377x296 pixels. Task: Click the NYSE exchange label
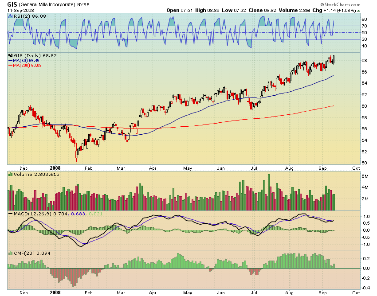click(x=83, y=5)
